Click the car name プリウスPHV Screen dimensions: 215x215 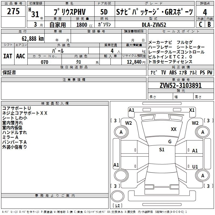tap(70, 12)
